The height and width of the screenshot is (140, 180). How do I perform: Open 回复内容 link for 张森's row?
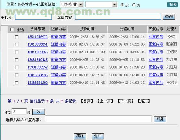pos(156,37)
